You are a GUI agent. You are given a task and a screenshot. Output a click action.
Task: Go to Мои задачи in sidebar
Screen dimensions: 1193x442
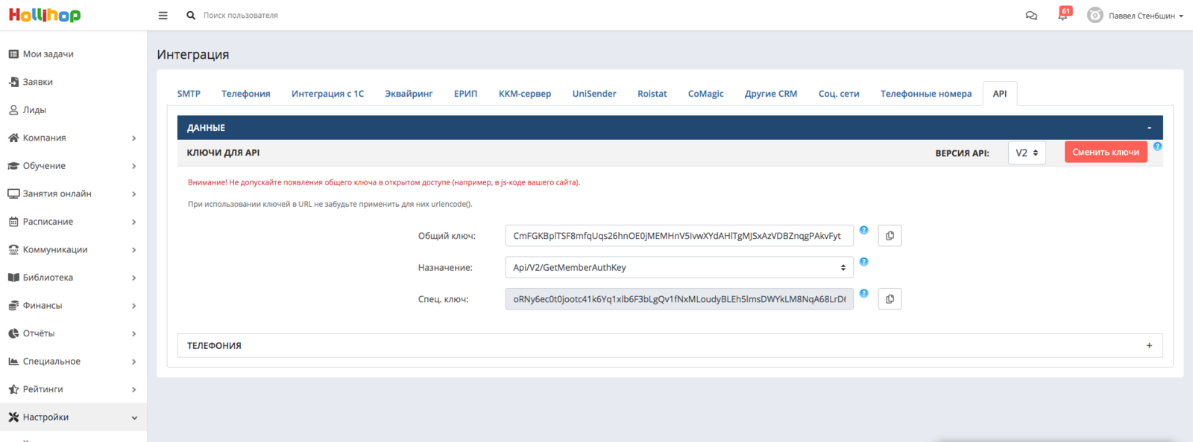(x=48, y=54)
